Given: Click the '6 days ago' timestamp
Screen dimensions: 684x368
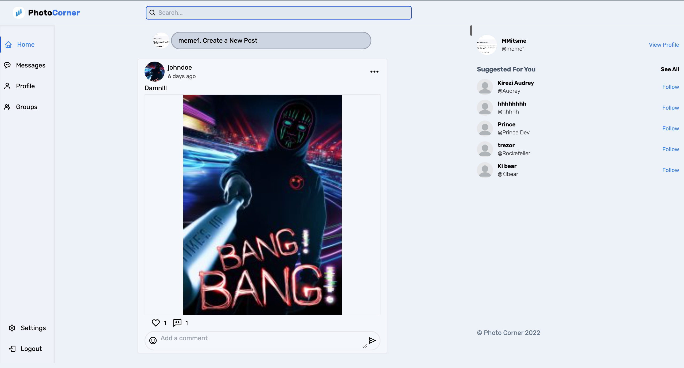Looking at the screenshot, I should [182, 76].
